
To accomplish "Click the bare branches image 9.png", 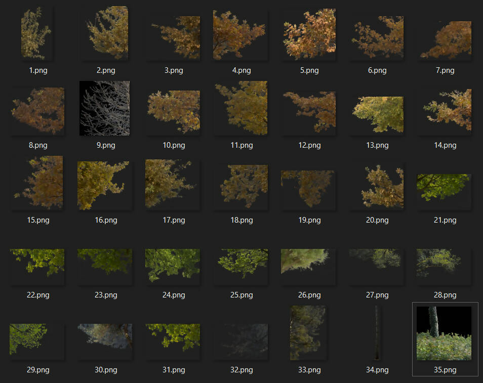I will tap(105, 108).
